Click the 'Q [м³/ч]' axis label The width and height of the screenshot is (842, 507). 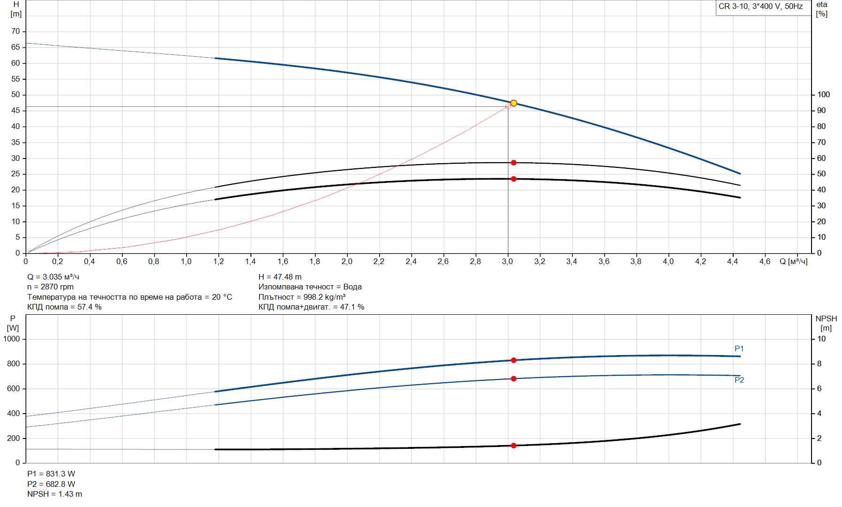click(794, 261)
